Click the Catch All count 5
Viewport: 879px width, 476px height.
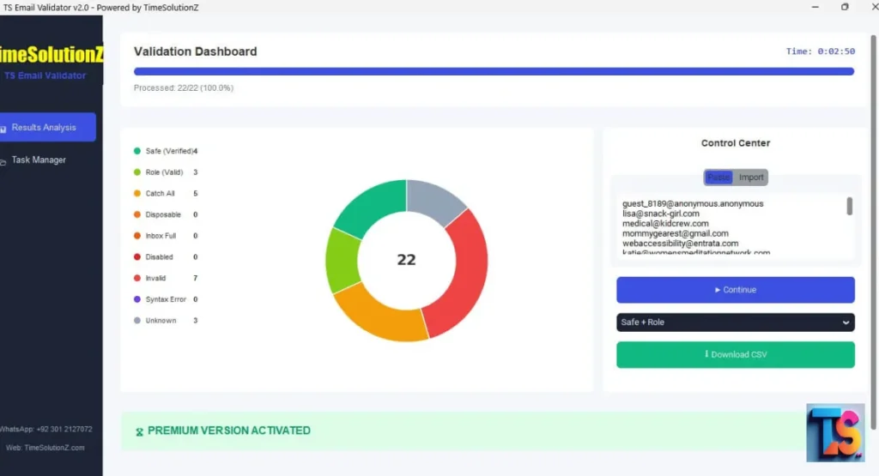point(195,193)
